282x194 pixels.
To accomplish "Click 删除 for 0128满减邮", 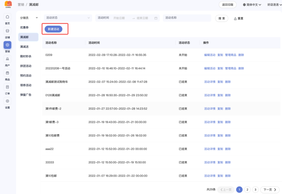I will (228, 95).
